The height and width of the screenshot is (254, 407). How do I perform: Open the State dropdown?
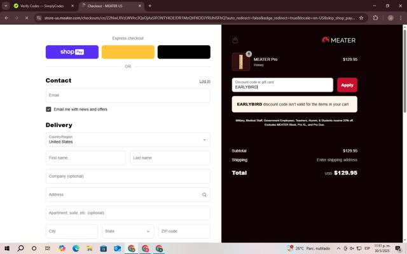click(x=128, y=231)
